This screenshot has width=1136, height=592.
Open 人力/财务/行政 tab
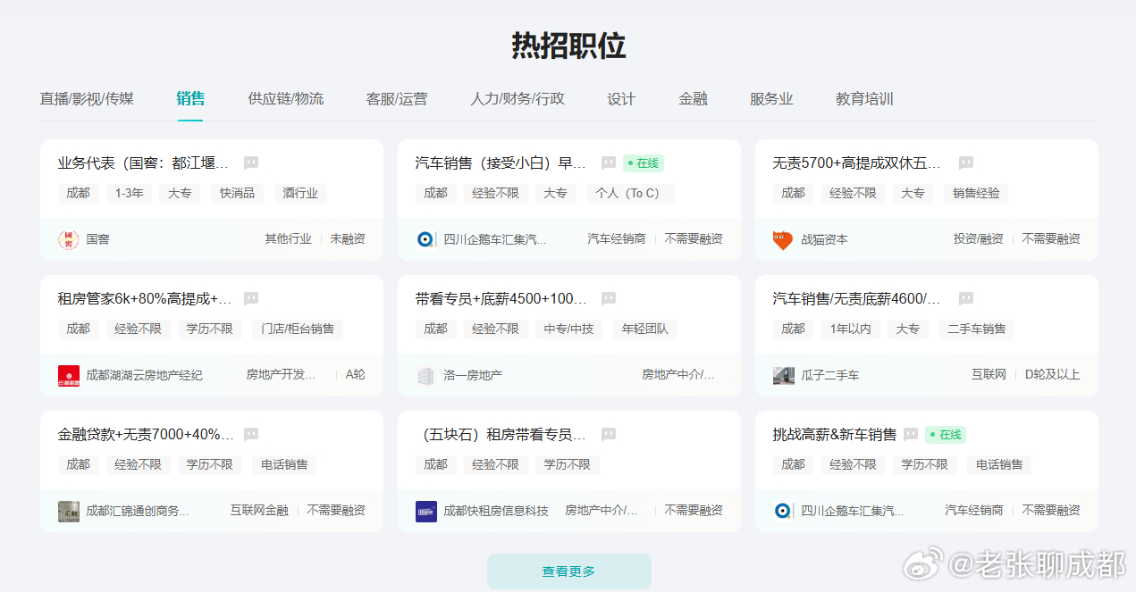pyautogui.click(x=518, y=98)
